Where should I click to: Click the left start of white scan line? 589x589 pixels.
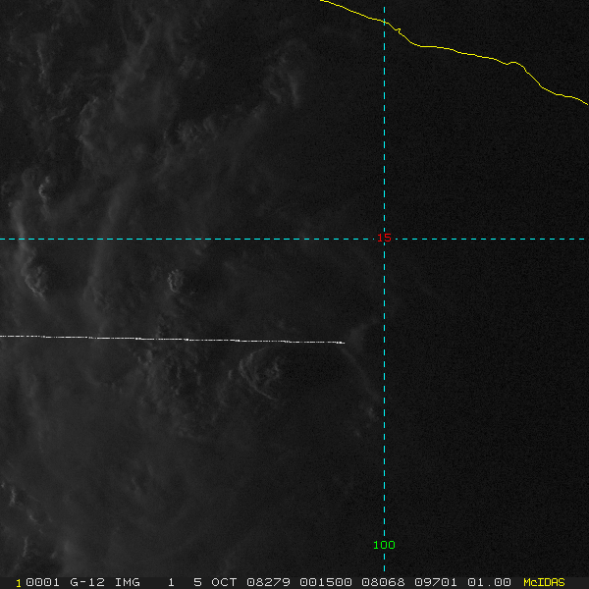click(x=3, y=337)
